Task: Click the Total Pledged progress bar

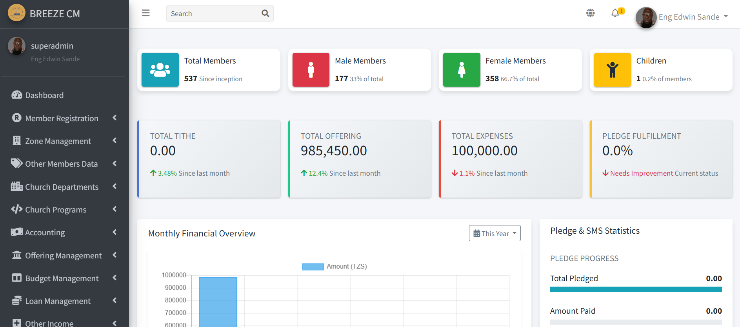Action: (x=636, y=289)
